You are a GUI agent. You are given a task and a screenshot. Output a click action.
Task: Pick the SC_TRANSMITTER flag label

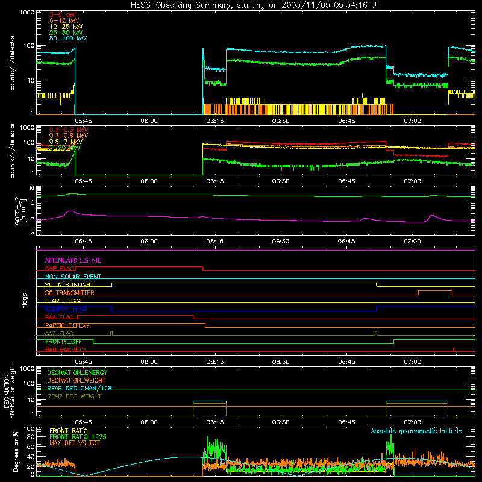[70, 293]
